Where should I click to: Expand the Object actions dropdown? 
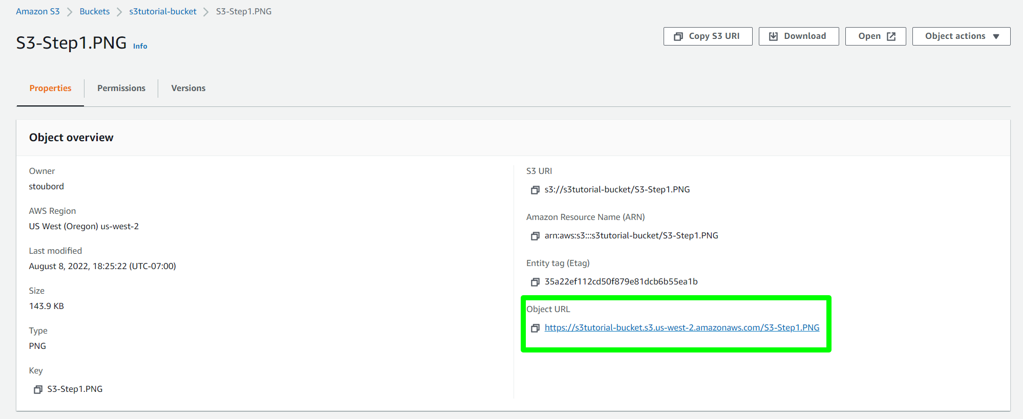961,36
